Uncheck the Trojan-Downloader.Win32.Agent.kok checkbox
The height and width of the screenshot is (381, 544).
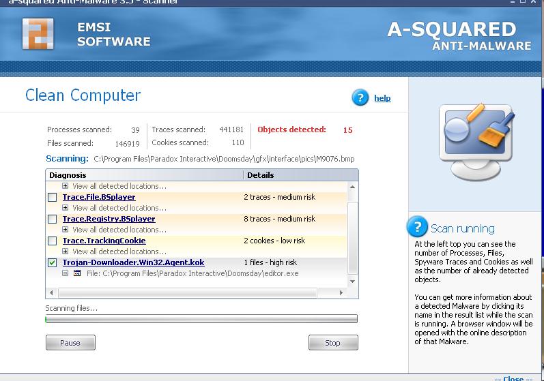pyautogui.click(x=52, y=263)
